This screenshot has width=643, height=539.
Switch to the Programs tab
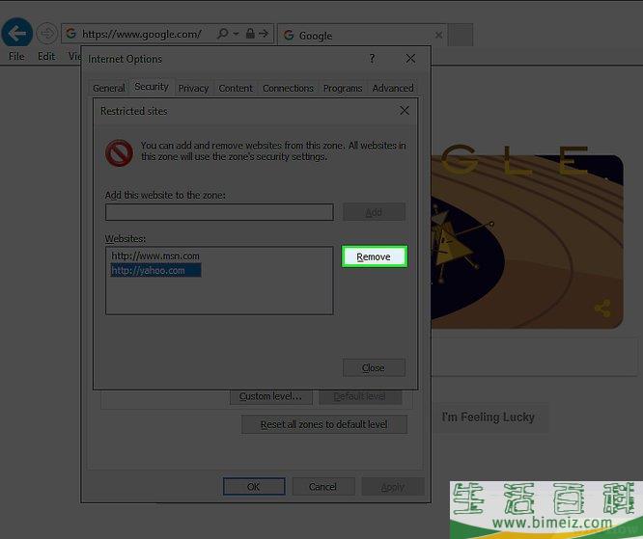[343, 88]
